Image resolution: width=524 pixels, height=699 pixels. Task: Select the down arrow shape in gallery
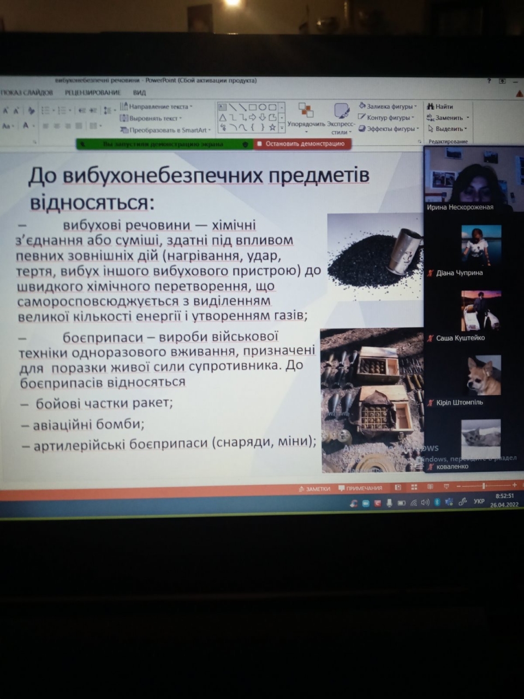click(x=263, y=118)
